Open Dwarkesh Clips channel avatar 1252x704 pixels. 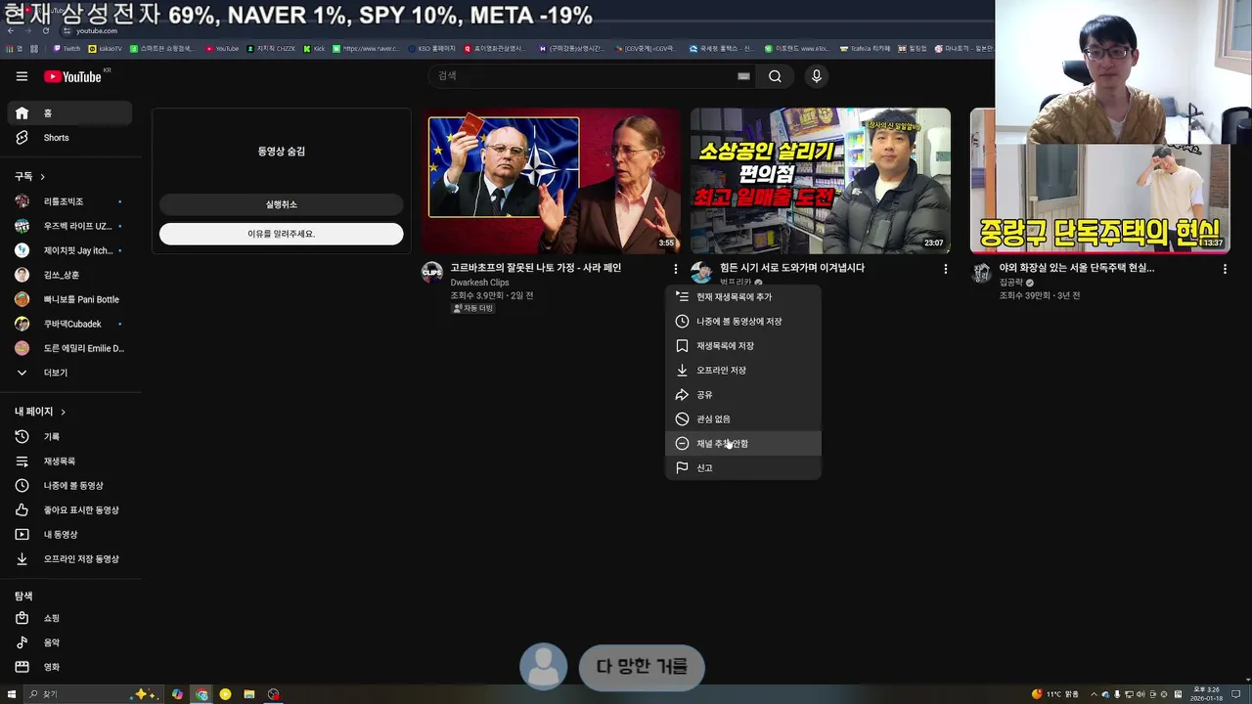pos(431,272)
